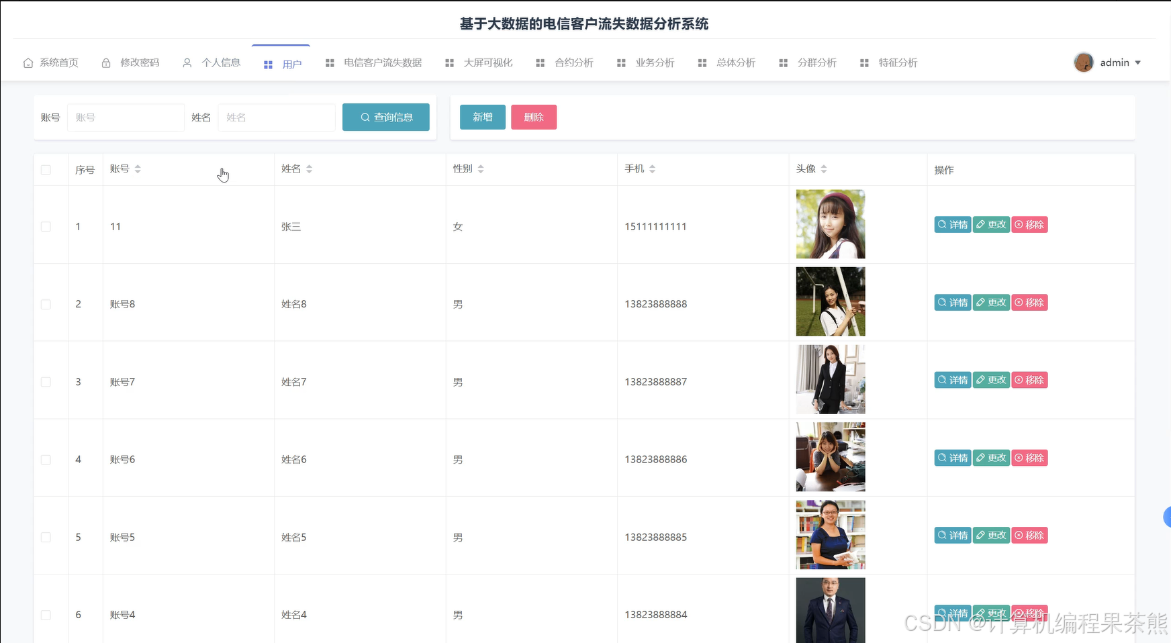The image size is (1171, 643).
Task: Check the row for 姓名4
Action: click(x=46, y=615)
